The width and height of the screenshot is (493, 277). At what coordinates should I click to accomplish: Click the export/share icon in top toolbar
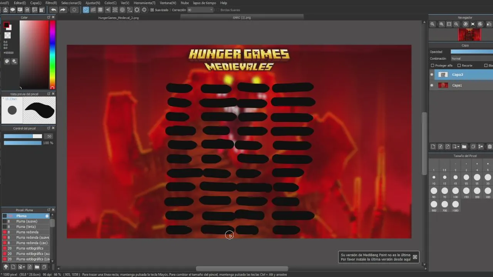[5, 10]
